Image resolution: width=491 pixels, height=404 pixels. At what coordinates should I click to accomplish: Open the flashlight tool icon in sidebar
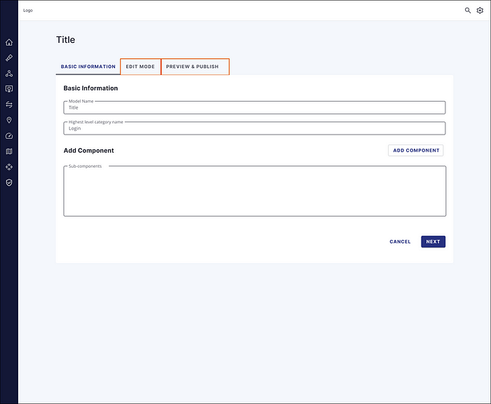[9, 58]
